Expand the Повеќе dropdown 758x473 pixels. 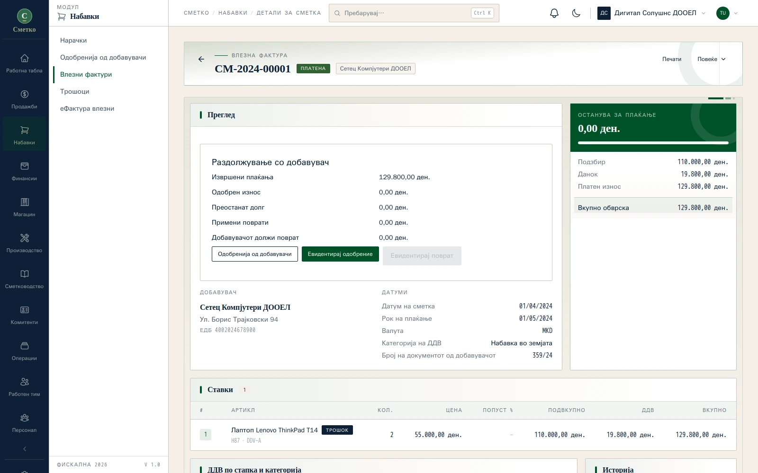tap(712, 59)
